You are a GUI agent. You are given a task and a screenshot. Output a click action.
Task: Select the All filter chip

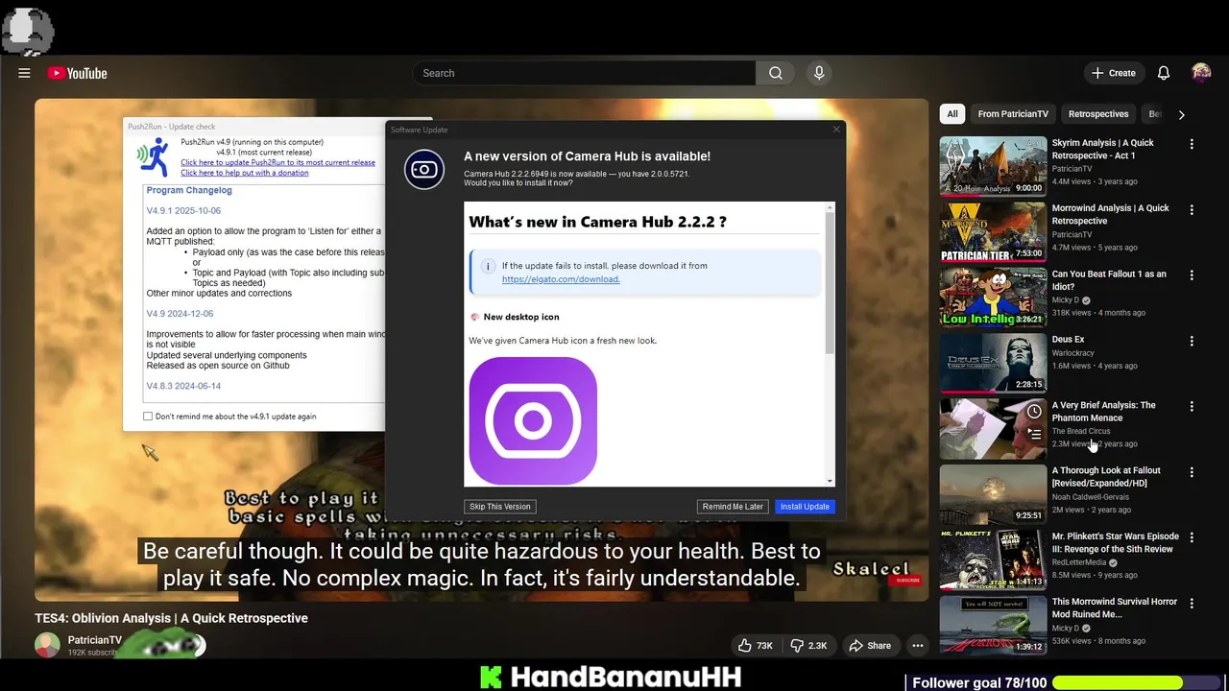[x=952, y=114]
